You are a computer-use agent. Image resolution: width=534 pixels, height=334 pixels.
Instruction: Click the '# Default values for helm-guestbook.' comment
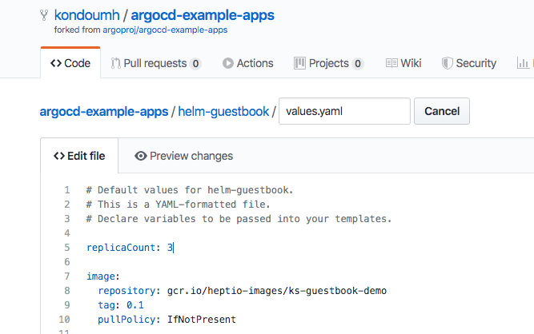[x=190, y=190]
